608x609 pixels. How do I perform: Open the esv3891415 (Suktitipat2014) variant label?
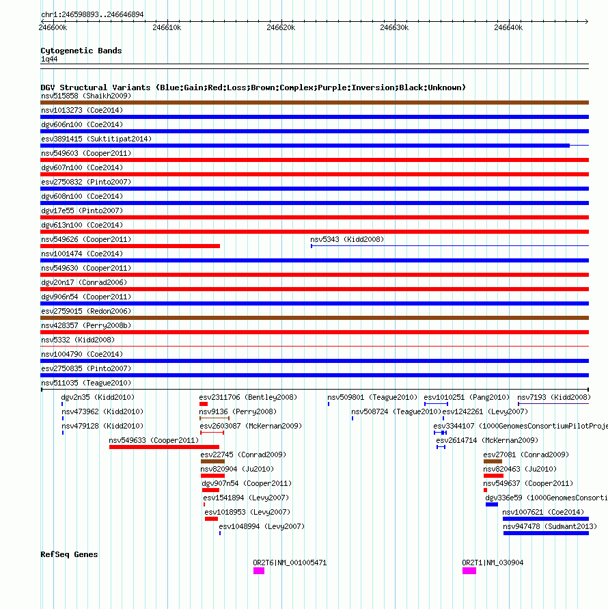(x=96, y=139)
